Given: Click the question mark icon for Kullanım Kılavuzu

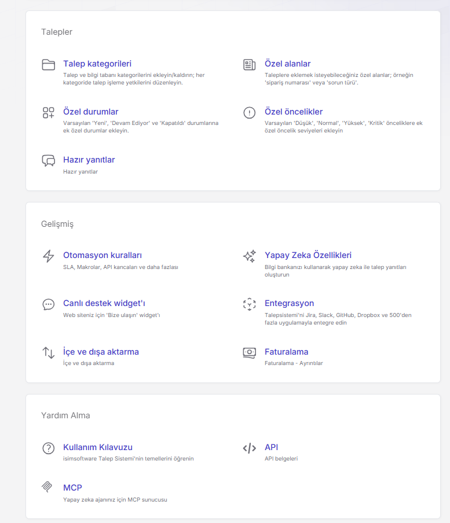Looking at the screenshot, I should [x=49, y=448].
